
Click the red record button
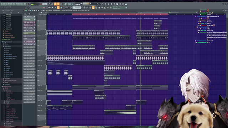[41, 4]
